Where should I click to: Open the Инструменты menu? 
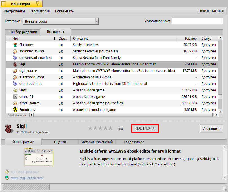[x=14, y=11]
